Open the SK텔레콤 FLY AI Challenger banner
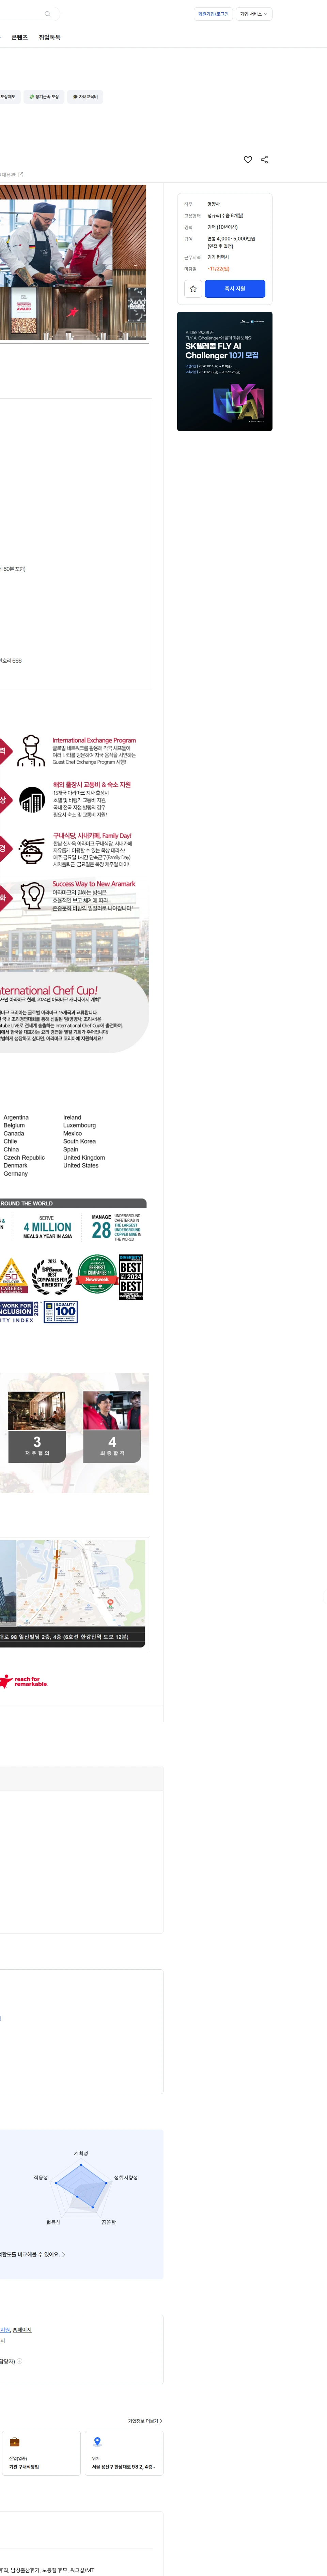 click(x=225, y=371)
